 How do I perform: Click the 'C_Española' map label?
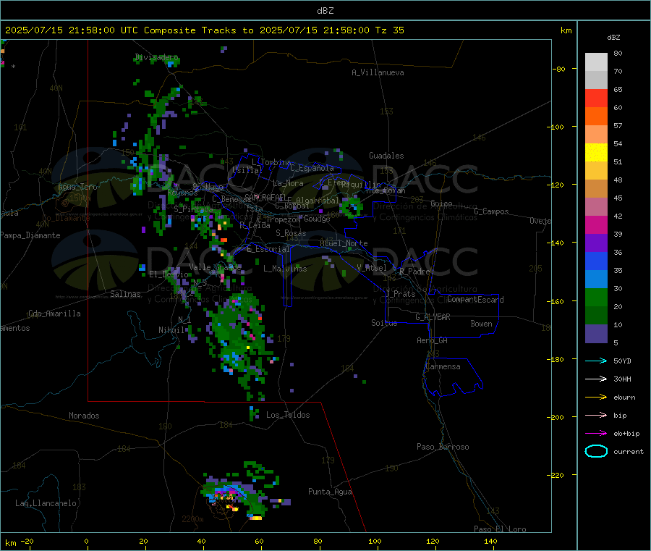312,168
